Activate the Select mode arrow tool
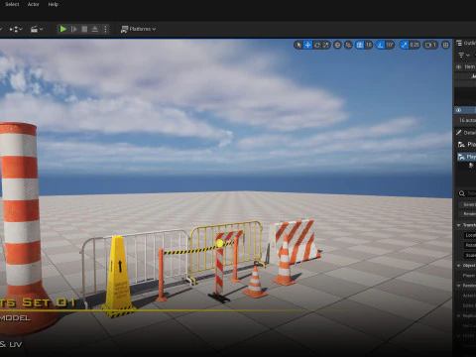Image resolution: width=476 pixels, height=357 pixels. click(298, 45)
